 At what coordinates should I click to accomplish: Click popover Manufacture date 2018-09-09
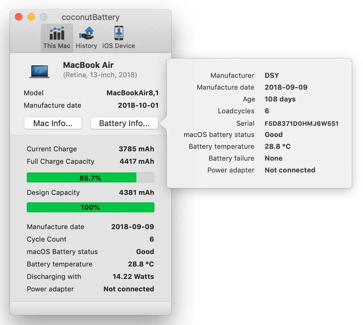pos(286,87)
